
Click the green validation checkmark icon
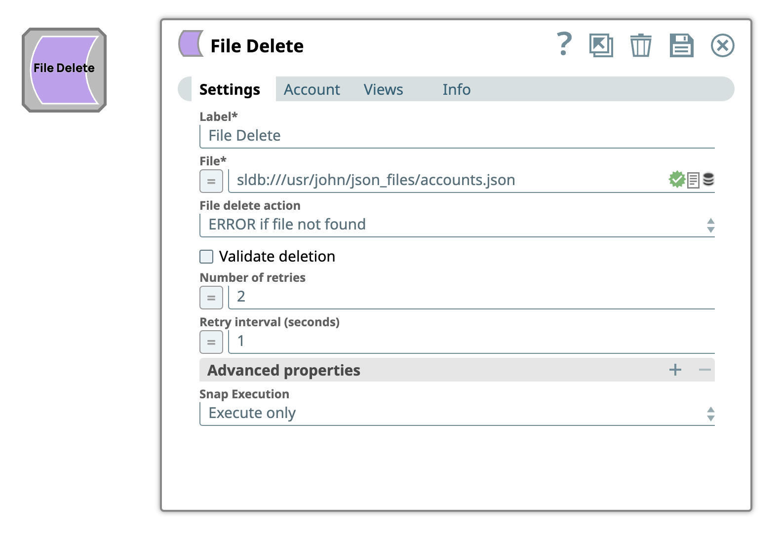tap(677, 180)
